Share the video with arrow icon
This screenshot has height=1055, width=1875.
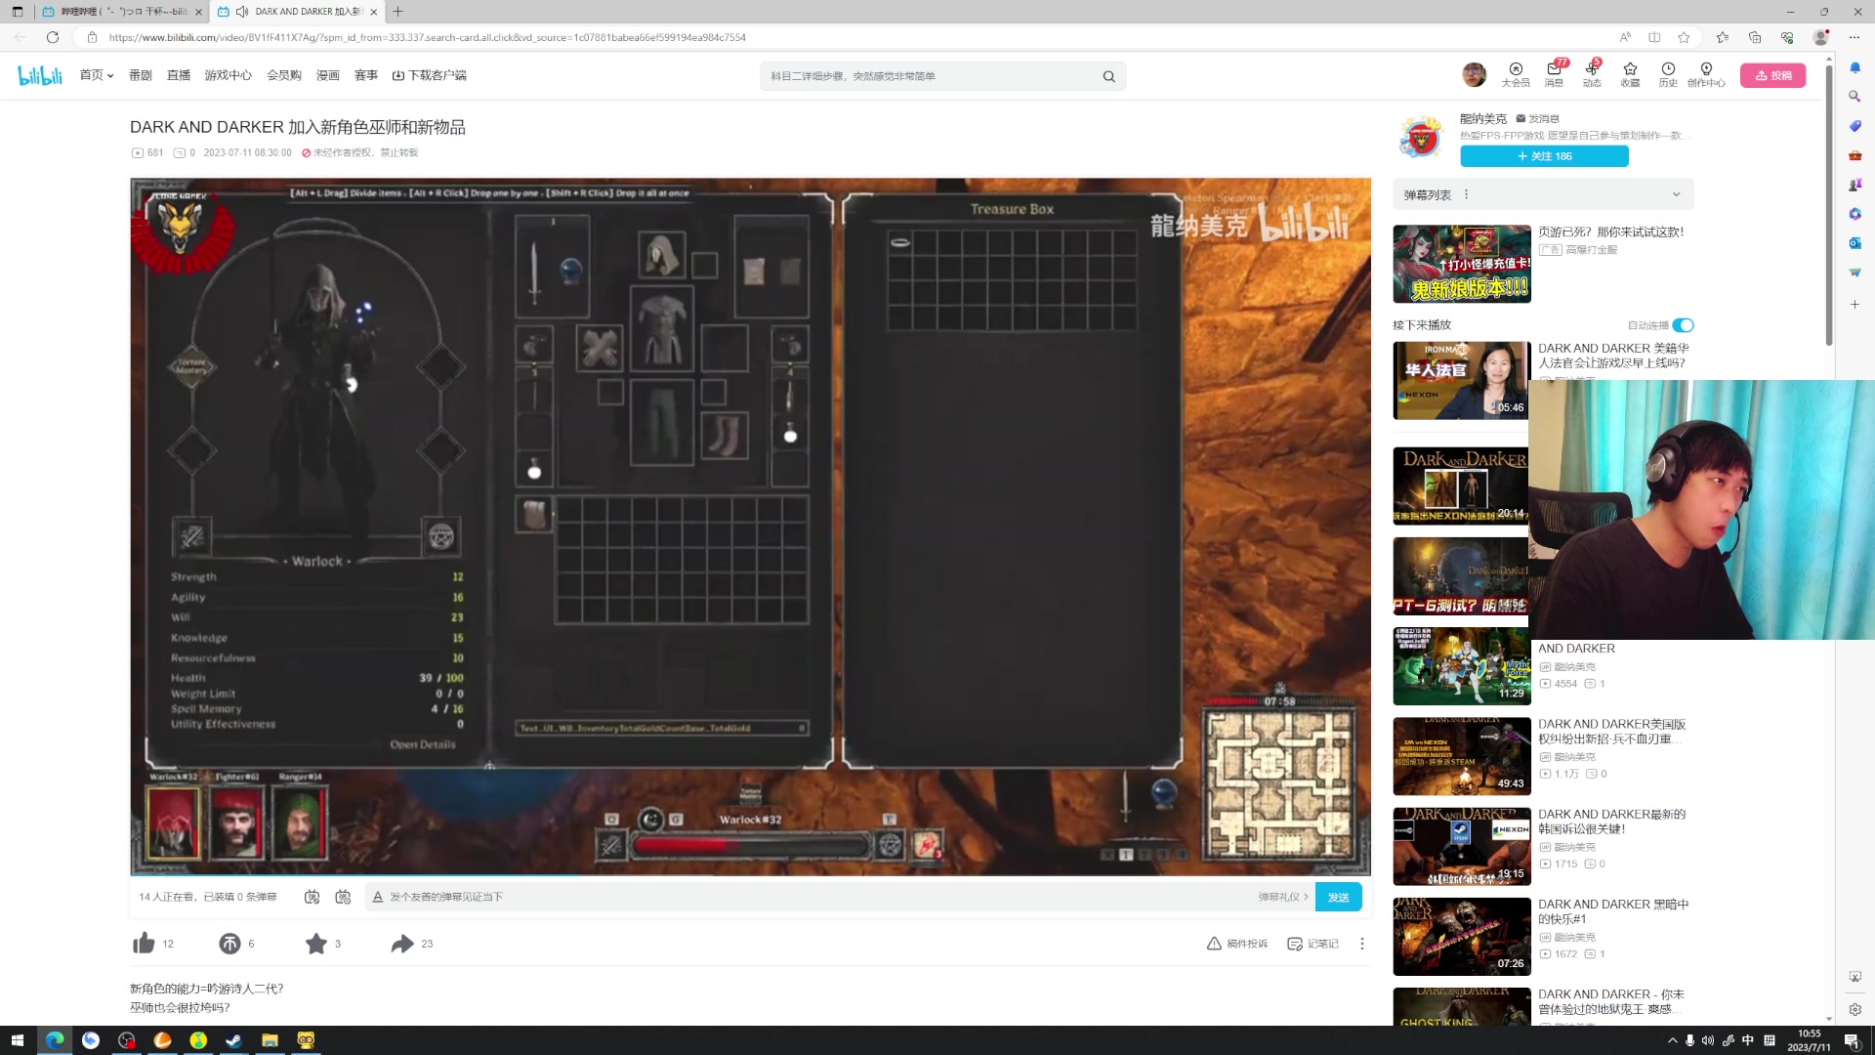click(402, 944)
